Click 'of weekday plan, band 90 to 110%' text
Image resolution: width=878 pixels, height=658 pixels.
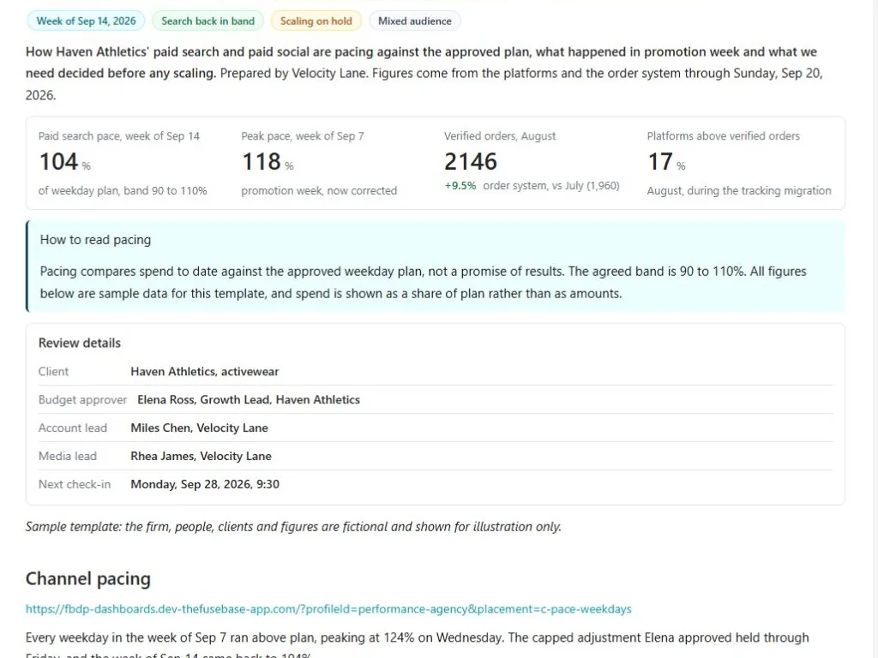123,191
